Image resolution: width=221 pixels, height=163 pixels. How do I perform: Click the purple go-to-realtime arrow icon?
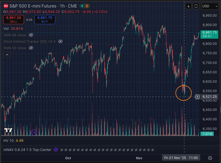[x=34, y=132]
